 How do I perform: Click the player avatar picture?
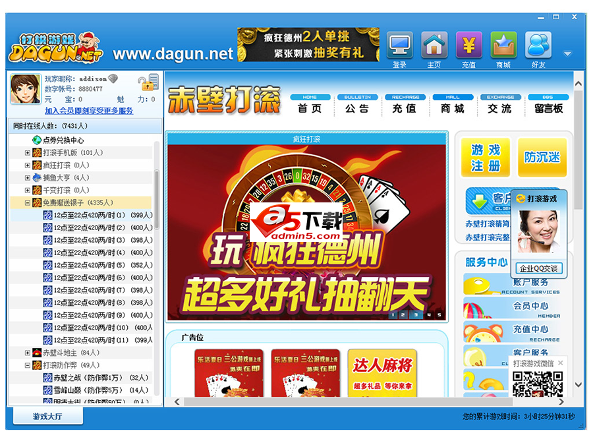pyautogui.click(x=25, y=89)
